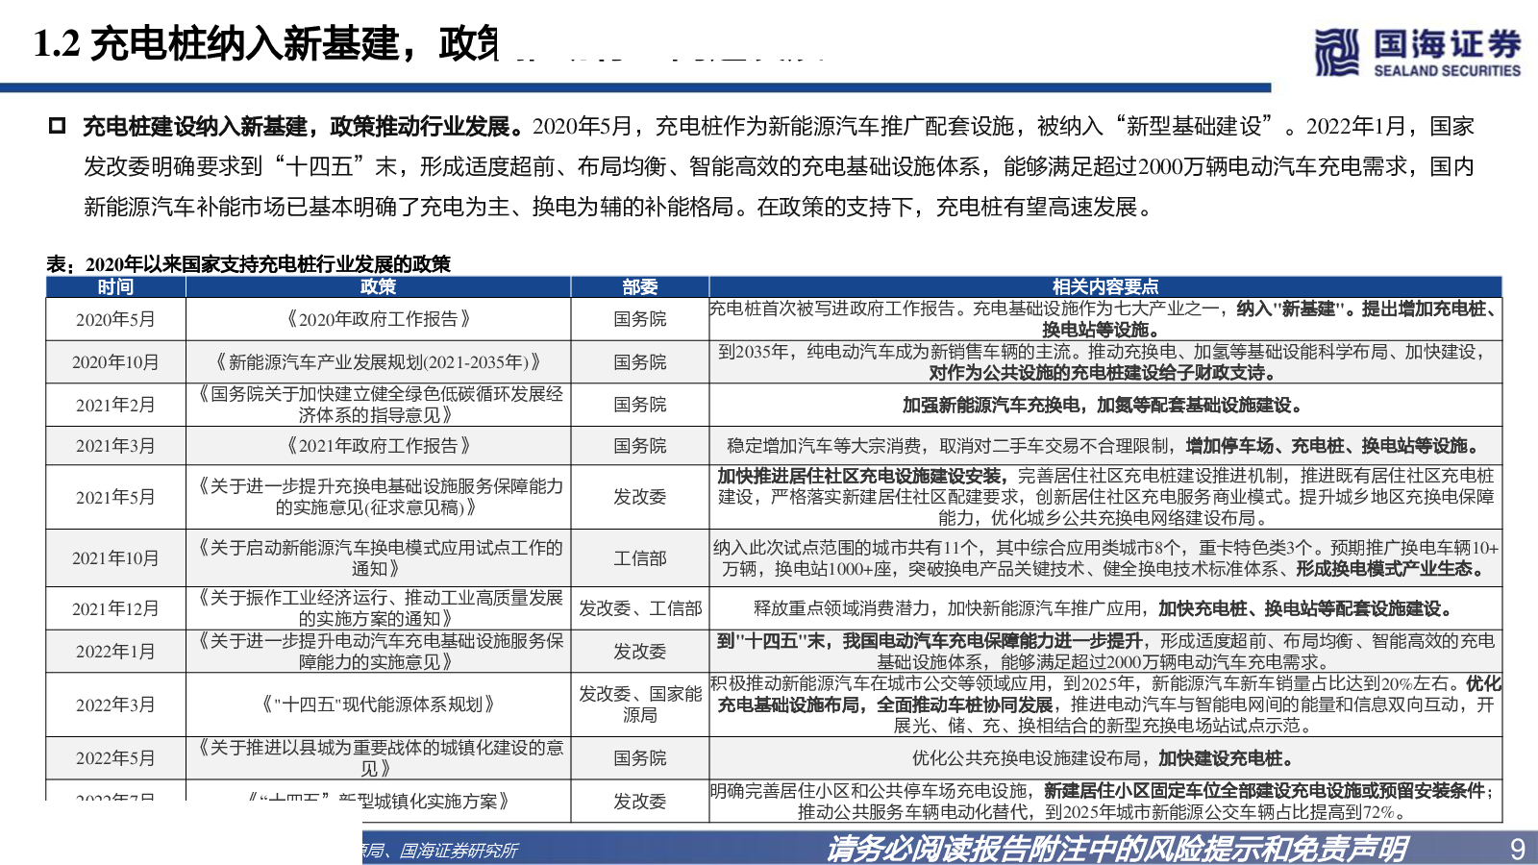Click the square bullet before the paragraph

pyautogui.click(x=57, y=126)
